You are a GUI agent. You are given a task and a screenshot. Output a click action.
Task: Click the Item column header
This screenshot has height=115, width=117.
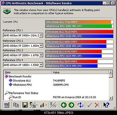pos(28,72)
